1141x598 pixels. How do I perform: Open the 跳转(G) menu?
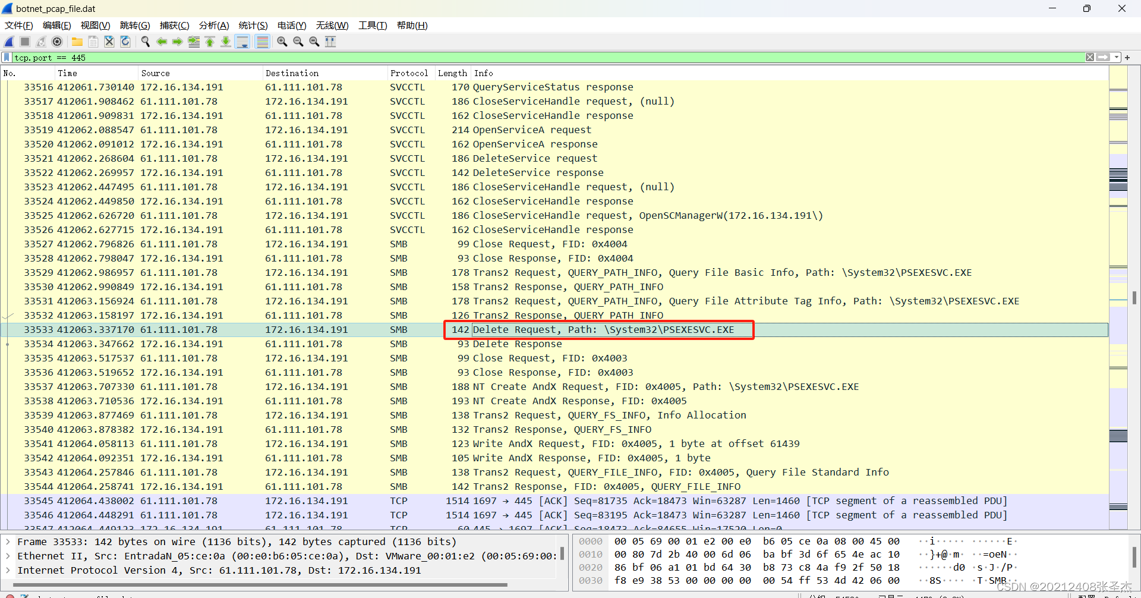click(135, 26)
